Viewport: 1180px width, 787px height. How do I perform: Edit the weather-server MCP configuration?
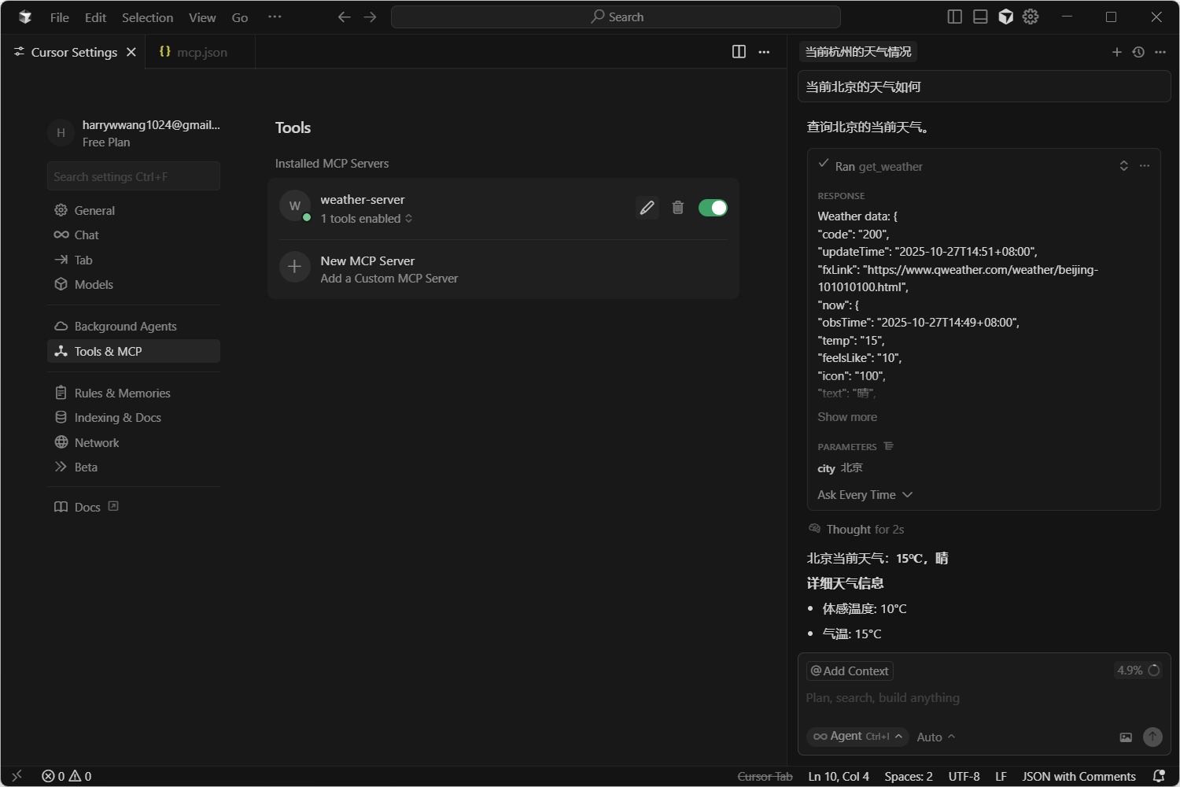(647, 208)
